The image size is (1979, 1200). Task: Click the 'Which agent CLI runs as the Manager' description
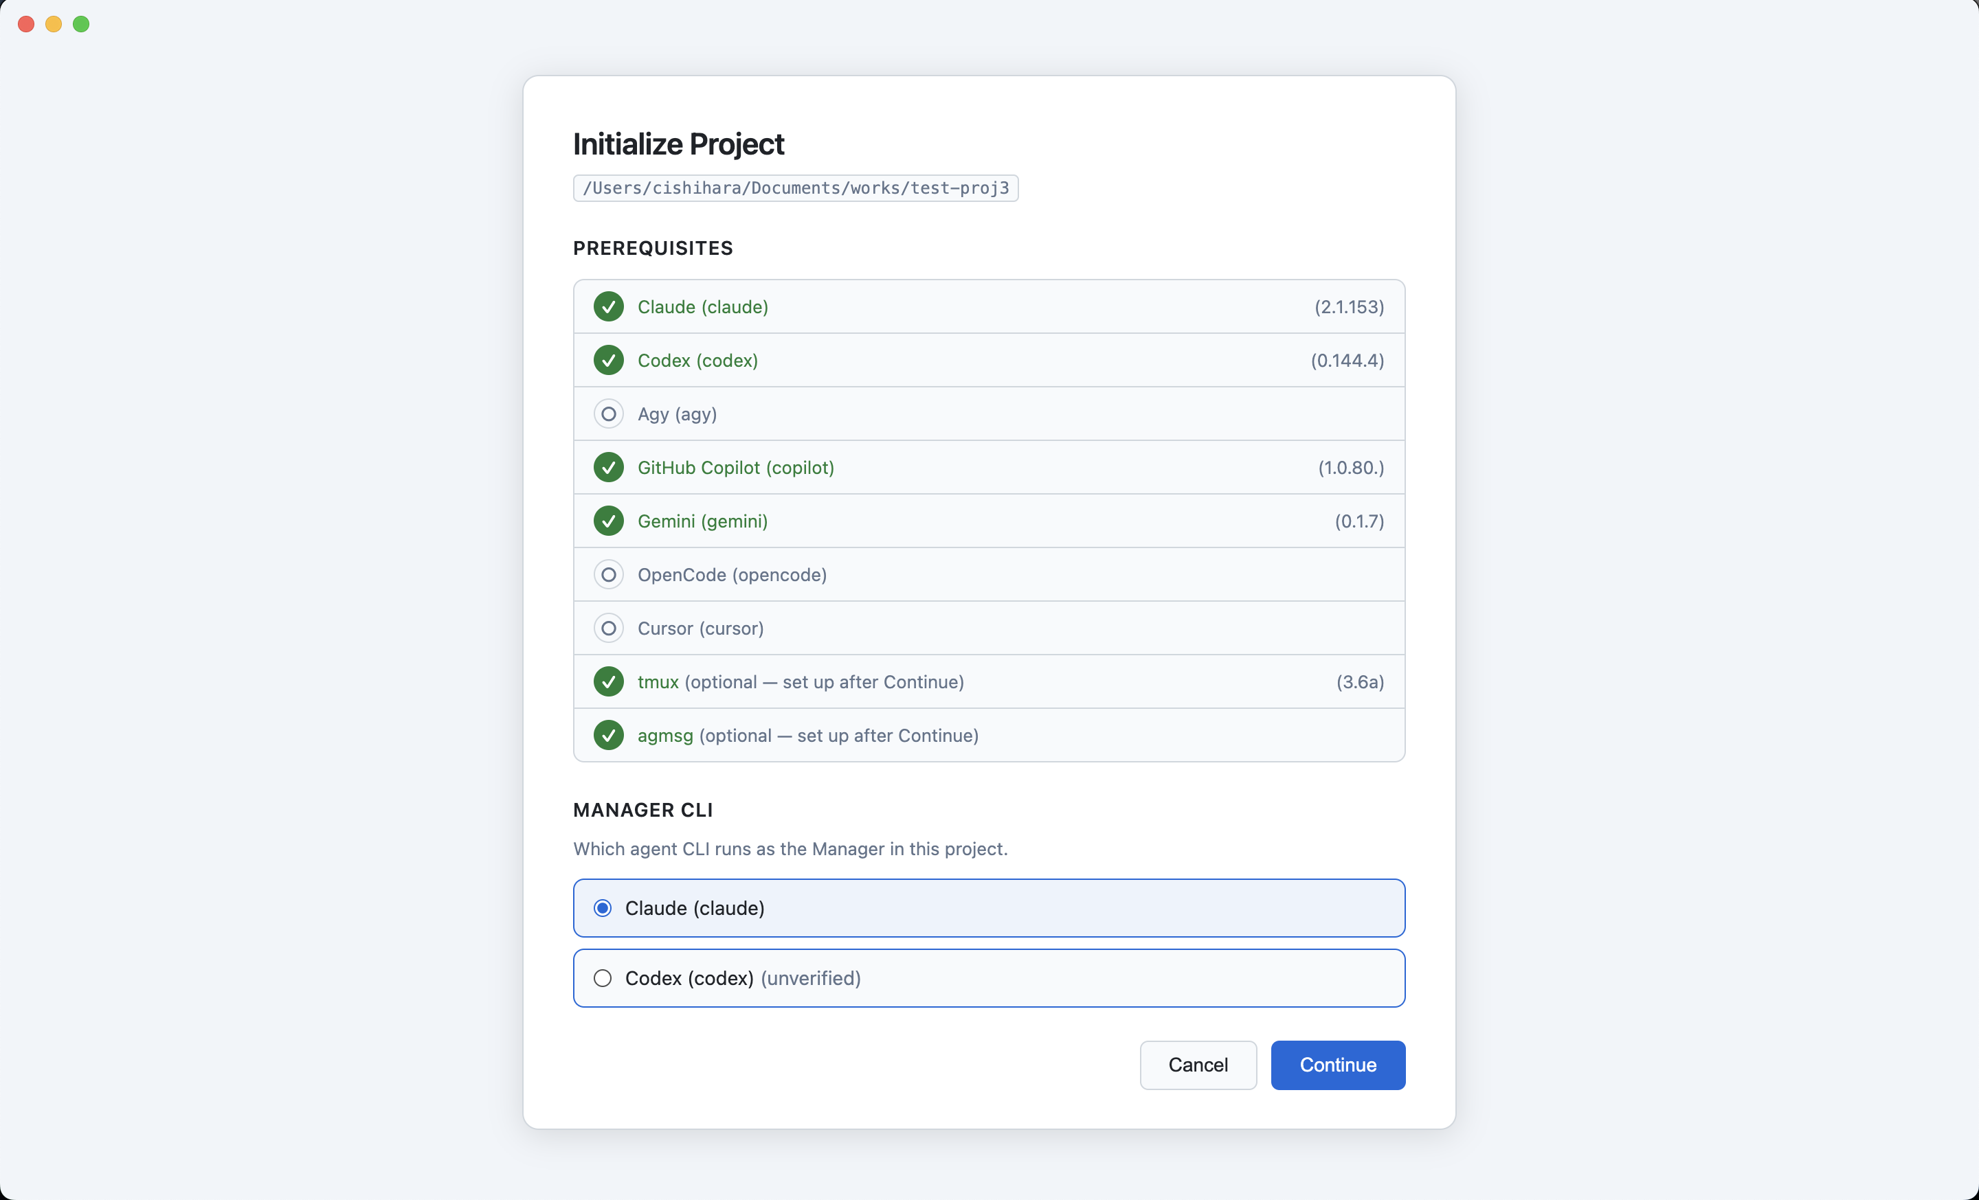pyautogui.click(x=790, y=848)
